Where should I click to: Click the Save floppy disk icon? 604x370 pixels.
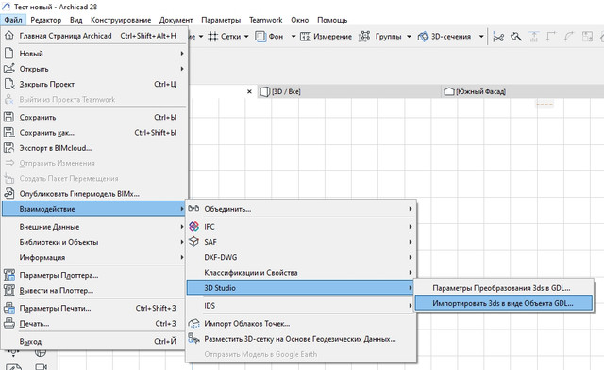tap(8, 117)
